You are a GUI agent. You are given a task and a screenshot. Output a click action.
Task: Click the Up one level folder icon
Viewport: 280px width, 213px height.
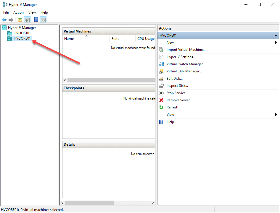20,19
